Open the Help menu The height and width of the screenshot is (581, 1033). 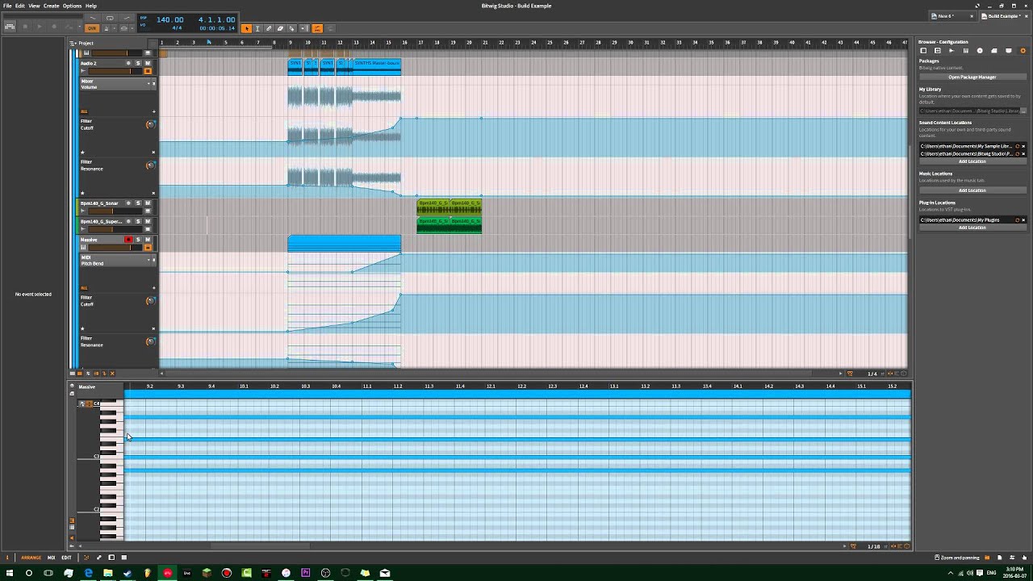pyautogui.click(x=91, y=6)
